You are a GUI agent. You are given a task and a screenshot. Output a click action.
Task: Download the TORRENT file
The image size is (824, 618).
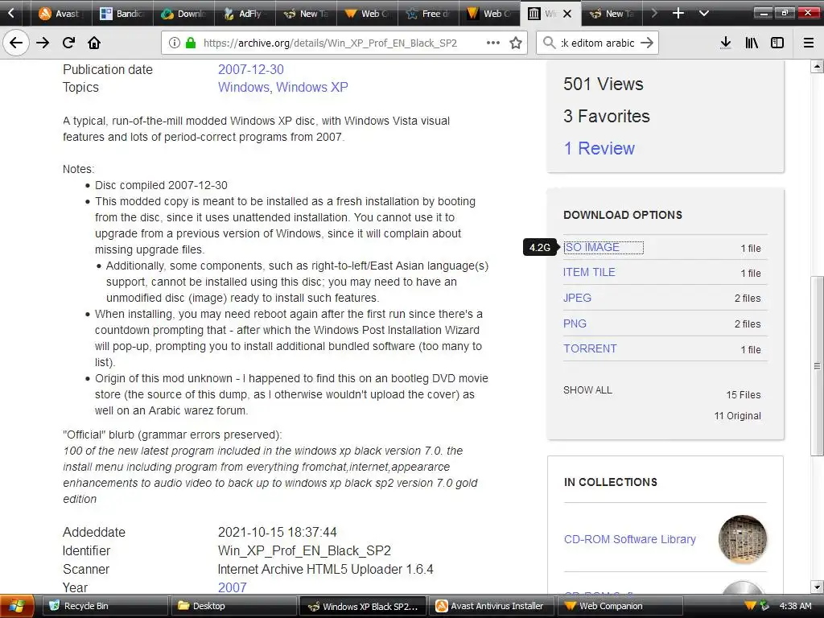tap(590, 349)
